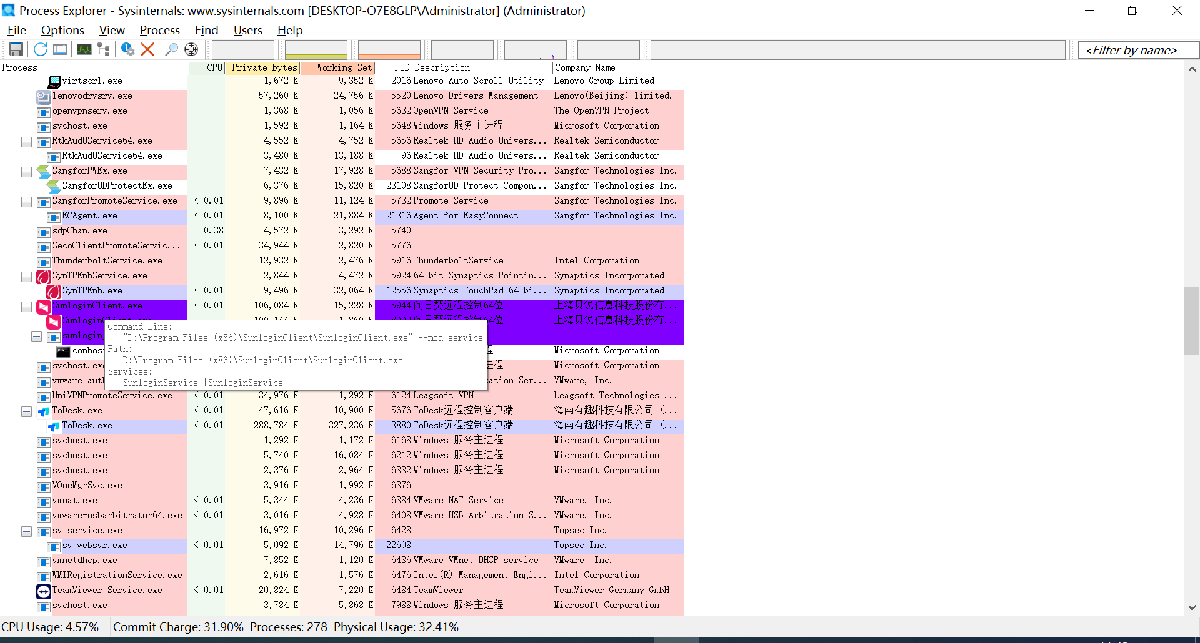This screenshot has width=1200, height=643.
Task: Select the virtscrl.exe process icon
Action: coord(54,81)
